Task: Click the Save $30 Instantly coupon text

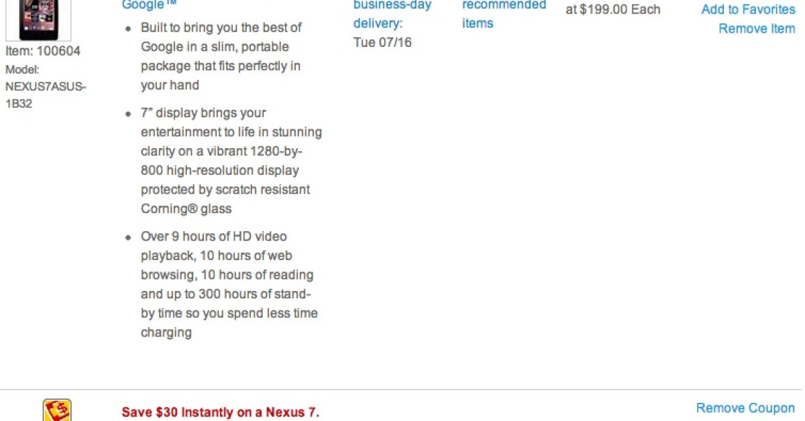Action: pyautogui.click(x=220, y=412)
